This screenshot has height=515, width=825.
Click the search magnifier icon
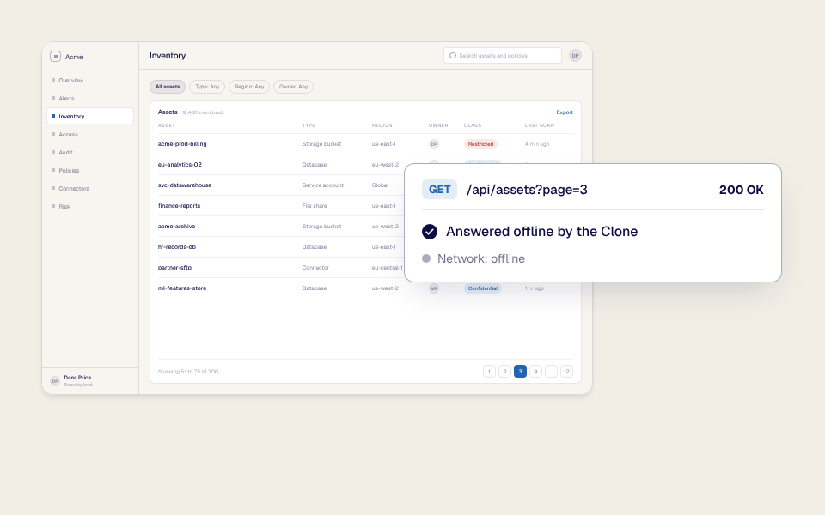[453, 55]
